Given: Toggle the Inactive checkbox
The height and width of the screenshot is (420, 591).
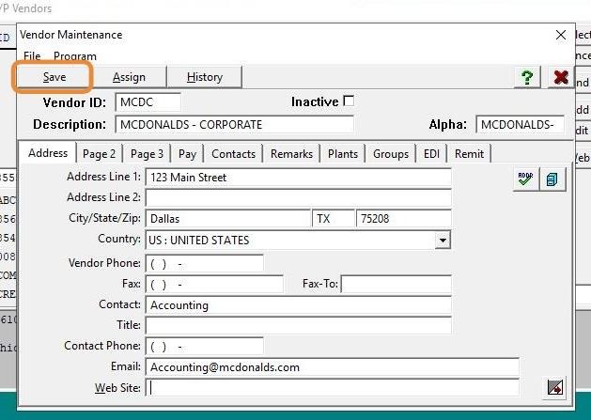Looking at the screenshot, I should (x=349, y=101).
